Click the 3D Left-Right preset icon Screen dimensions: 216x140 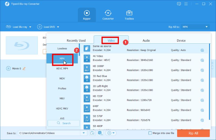coord(87,88)
